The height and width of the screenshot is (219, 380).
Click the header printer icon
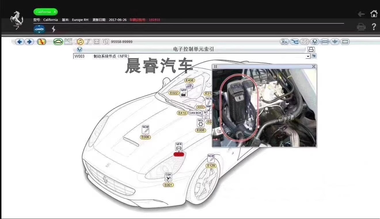[361, 27]
